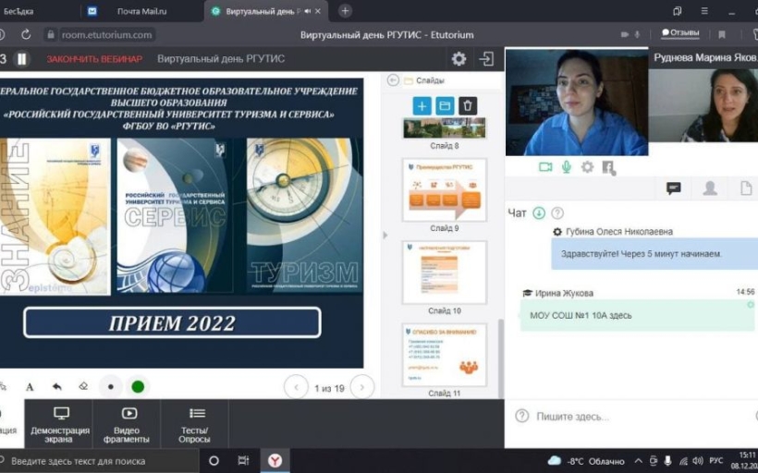Go back in slides folder arrow
Viewport: 758px width, 473px height.
(393, 80)
